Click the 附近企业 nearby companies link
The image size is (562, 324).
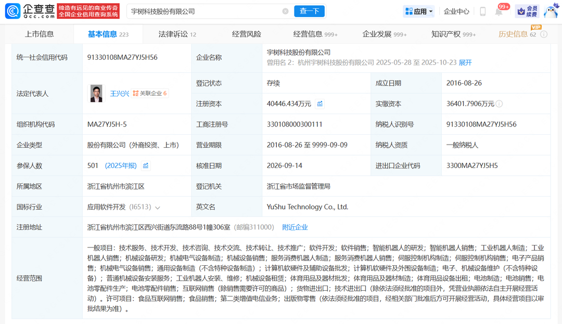(x=295, y=227)
